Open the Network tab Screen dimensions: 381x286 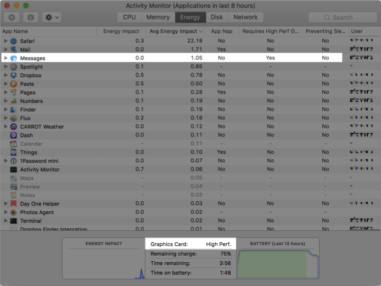tap(245, 17)
